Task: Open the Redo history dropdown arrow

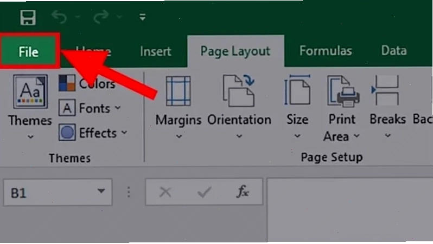Action: (x=119, y=17)
